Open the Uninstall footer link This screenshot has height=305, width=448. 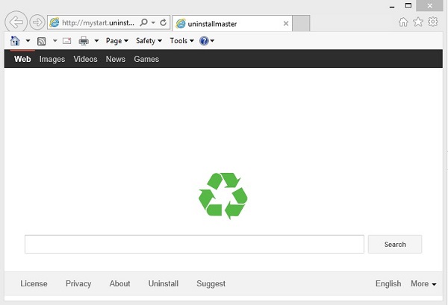point(164,284)
